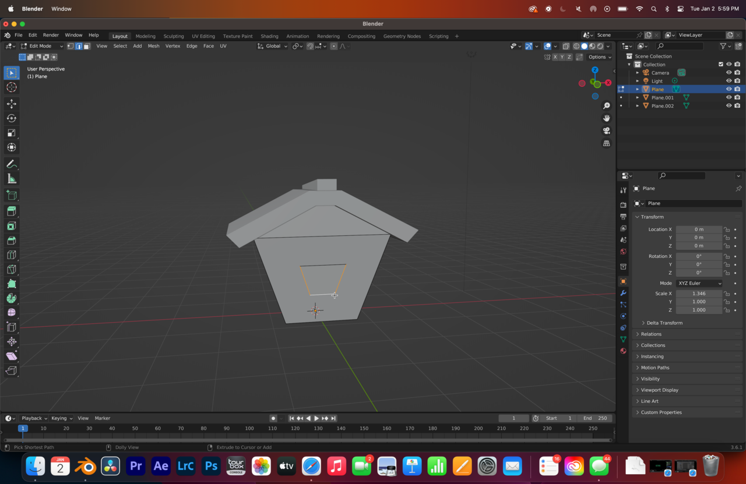Viewport: 746px width, 484px height.
Task: Open the Modifiers wrench tab in Properties
Action: (623, 293)
